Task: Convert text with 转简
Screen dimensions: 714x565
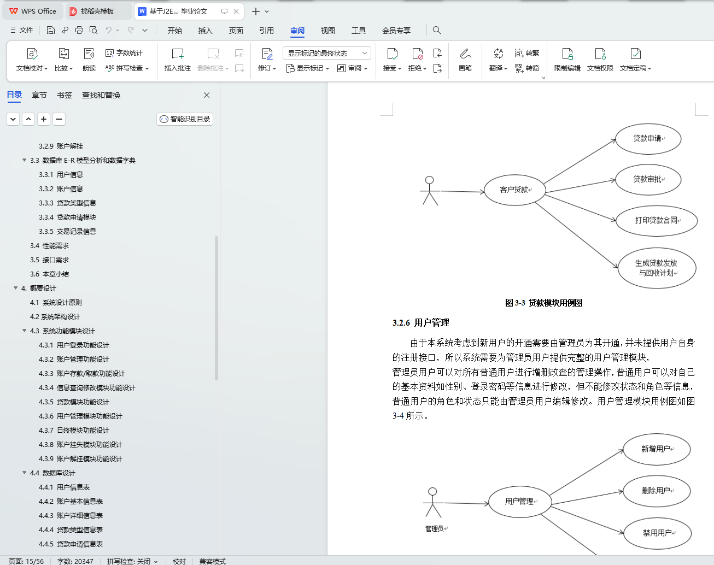Action: (x=527, y=68)
